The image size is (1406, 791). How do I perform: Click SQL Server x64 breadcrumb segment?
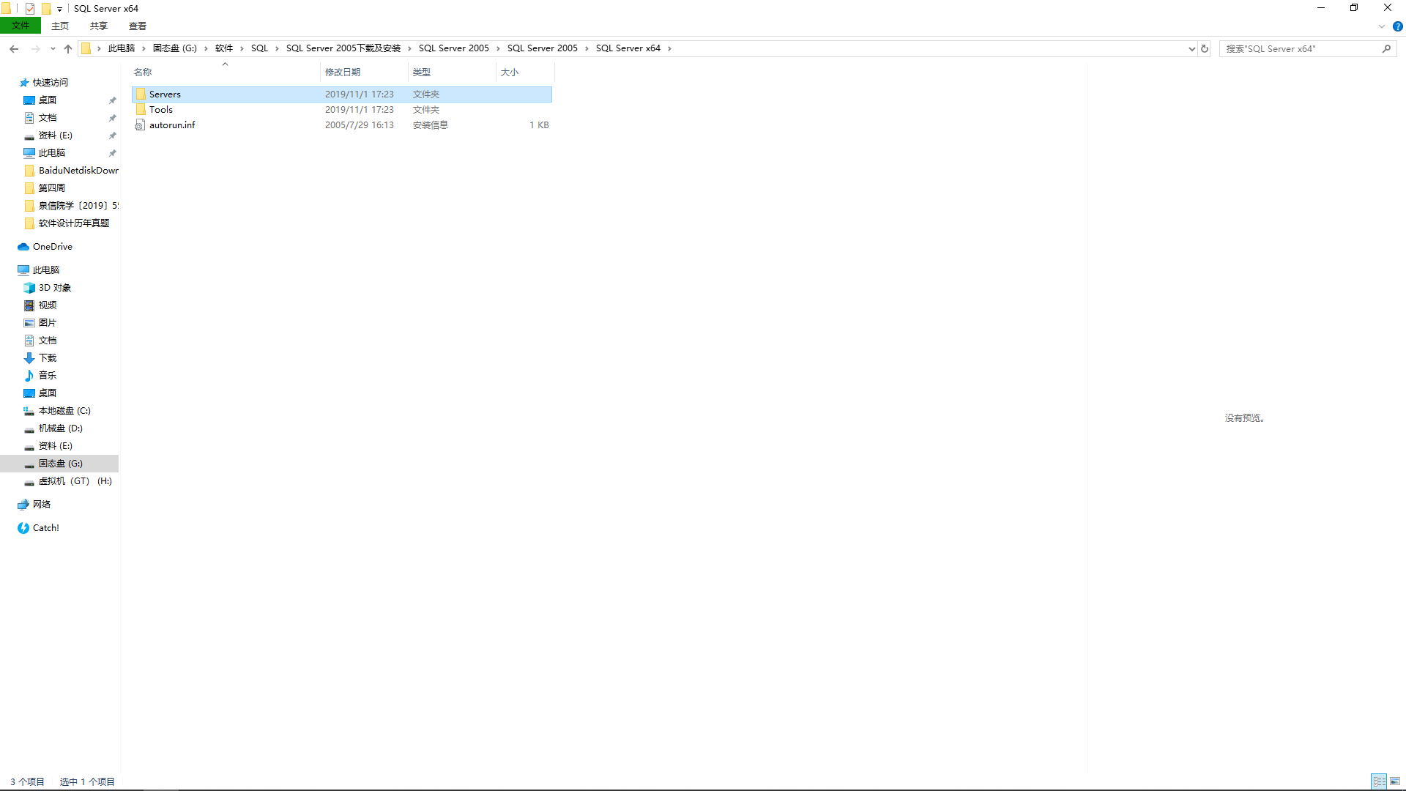point(628,48)
